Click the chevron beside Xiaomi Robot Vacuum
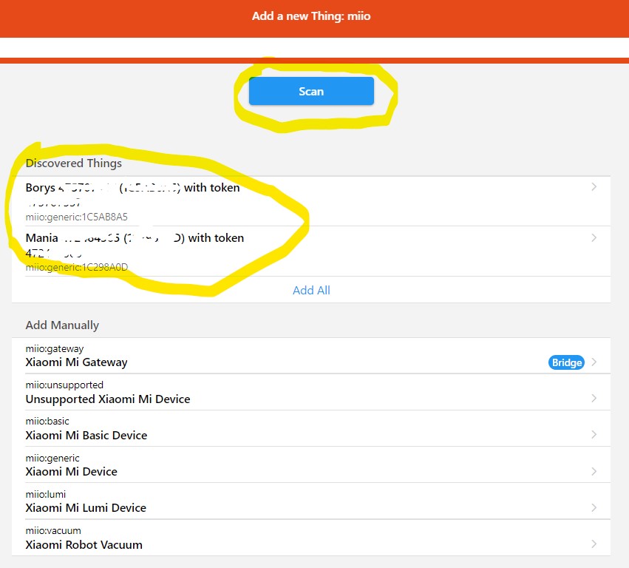The height and width of the screenshot is (568, 629). point(594,544)
